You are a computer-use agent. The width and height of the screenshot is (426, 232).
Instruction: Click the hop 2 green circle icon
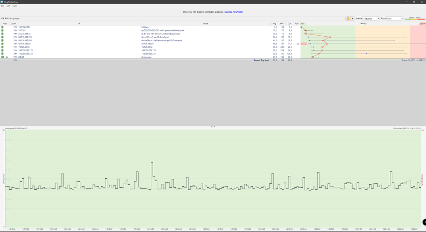3,30
